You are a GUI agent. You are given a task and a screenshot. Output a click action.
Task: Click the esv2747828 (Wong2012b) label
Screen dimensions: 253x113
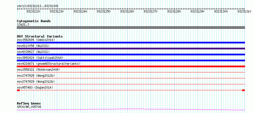[x=36, y=76]
